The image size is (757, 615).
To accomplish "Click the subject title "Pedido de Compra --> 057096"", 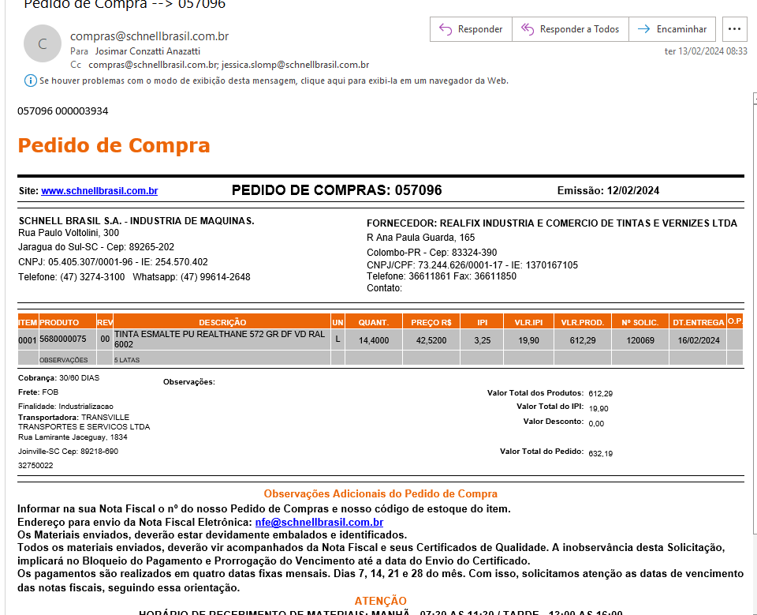I will point(125,5).
